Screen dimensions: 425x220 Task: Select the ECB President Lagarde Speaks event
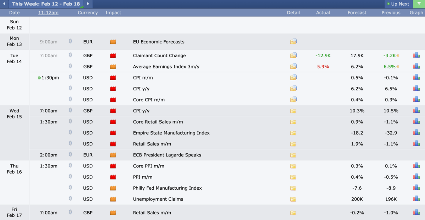pos(167,155)
